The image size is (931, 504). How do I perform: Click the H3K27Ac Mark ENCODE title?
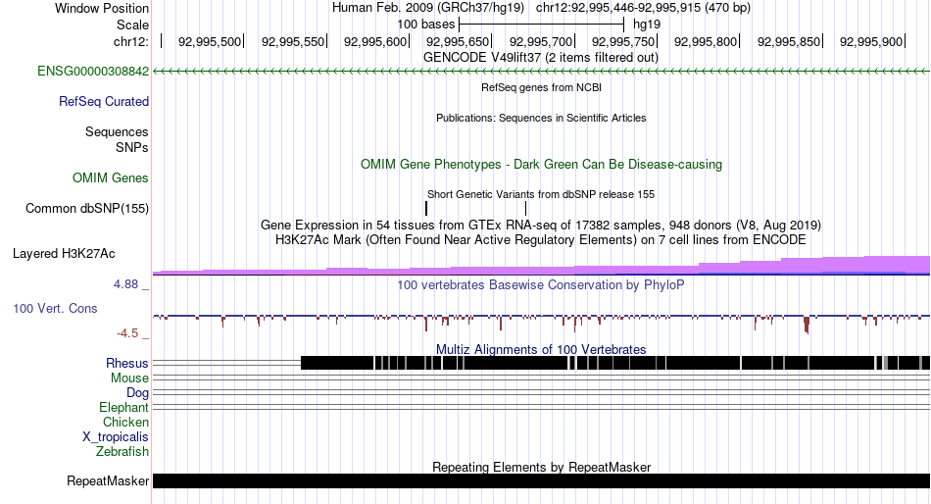point(541,240)
